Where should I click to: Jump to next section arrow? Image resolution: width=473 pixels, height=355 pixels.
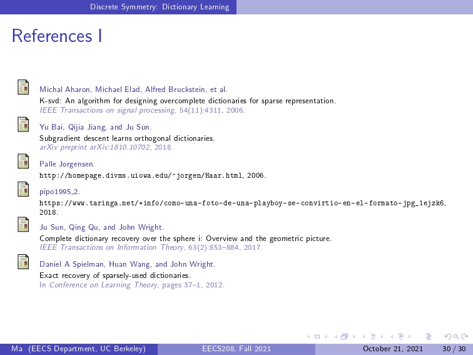(x=409, y=337)
